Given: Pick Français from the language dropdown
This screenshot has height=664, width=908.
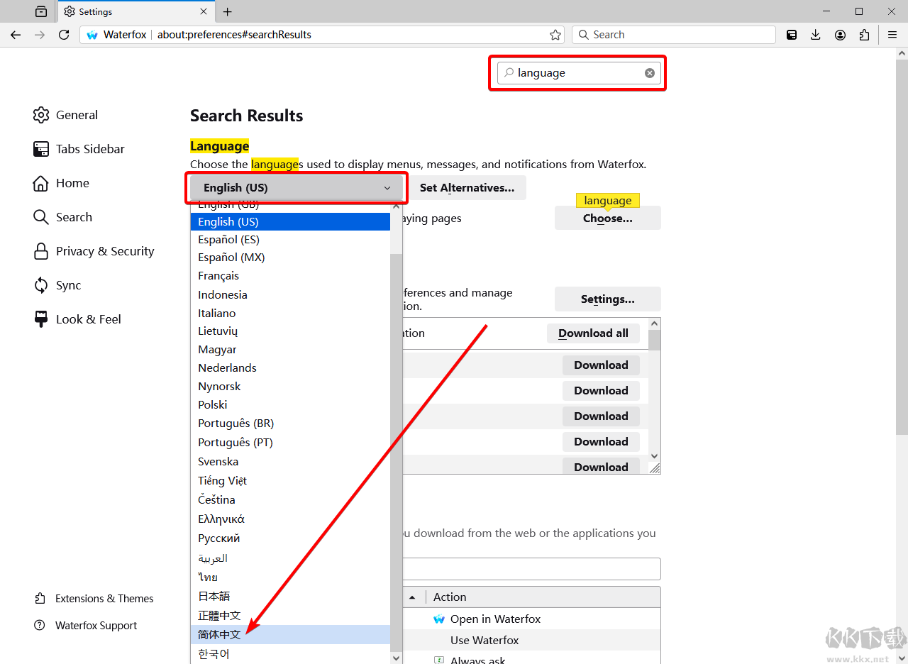Looking at the screenshot, I should [x=218, y=276].
